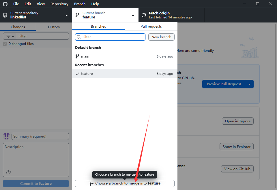Click the branch icon next to main

click(77, 56)
